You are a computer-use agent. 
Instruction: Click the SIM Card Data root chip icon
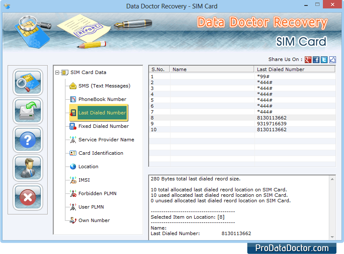65,72
